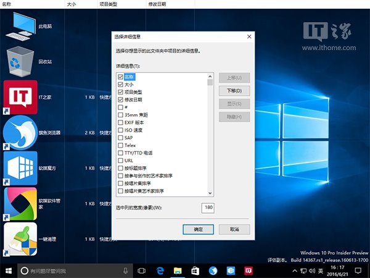370x278 pixels.
Task: Open the 此电脑 desktop icon
Action: (x=20, y=27)
